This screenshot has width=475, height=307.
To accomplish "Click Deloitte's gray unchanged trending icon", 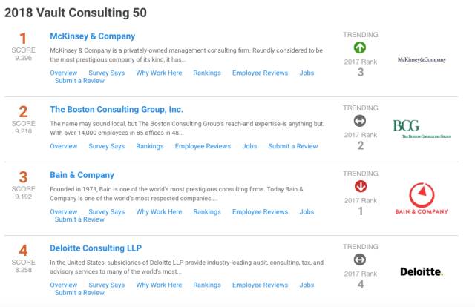I will tap(360, 260).
